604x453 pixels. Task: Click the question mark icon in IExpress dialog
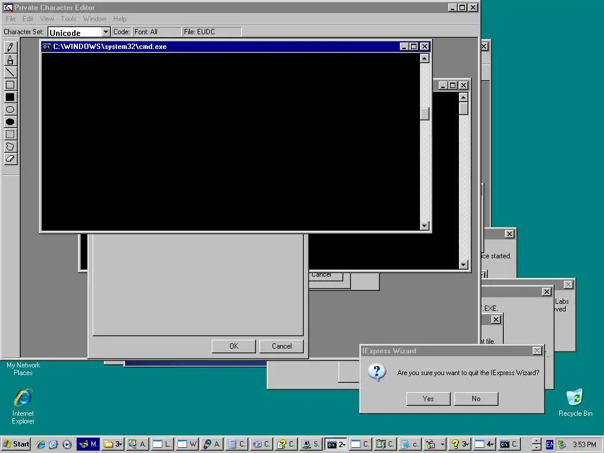coord(377,373)
